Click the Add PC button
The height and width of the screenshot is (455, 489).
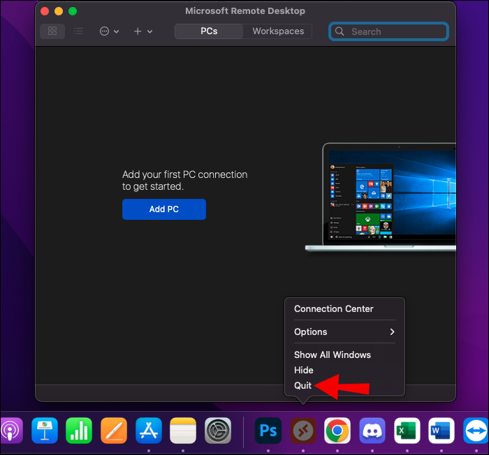coord(164,209)
